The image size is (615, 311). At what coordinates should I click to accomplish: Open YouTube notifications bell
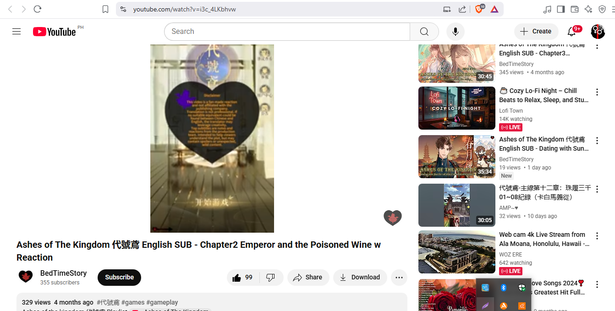coord(571,32)
